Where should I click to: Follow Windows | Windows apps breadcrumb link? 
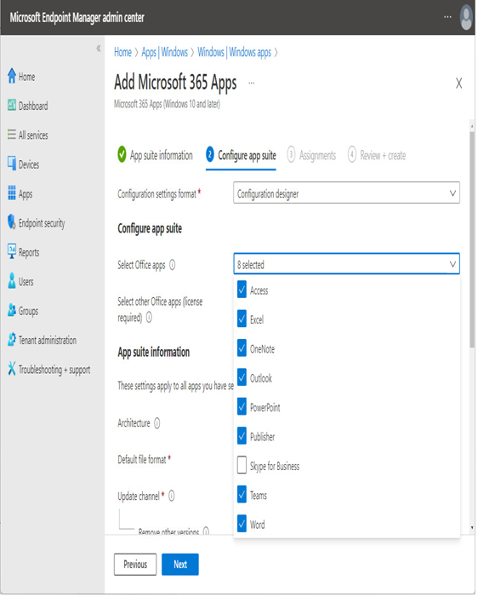pos(236,52)
